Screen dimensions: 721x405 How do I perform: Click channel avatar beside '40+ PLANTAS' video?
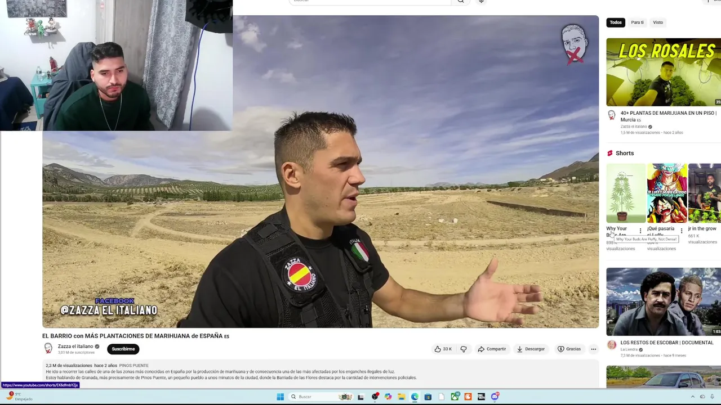point(611,115)
